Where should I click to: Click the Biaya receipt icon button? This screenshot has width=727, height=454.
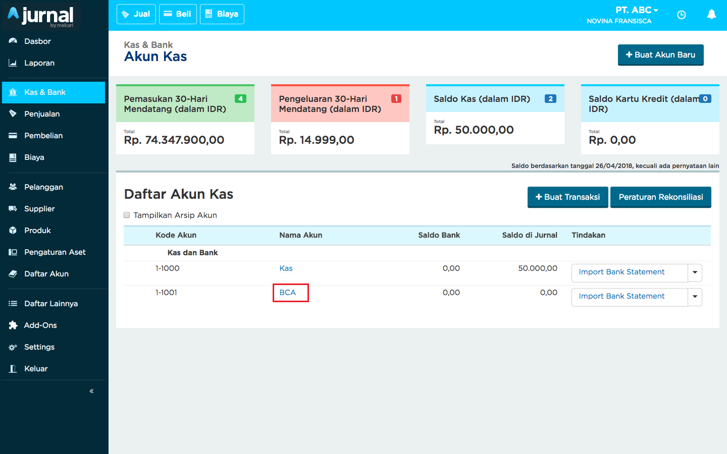[x=222, y=14]
